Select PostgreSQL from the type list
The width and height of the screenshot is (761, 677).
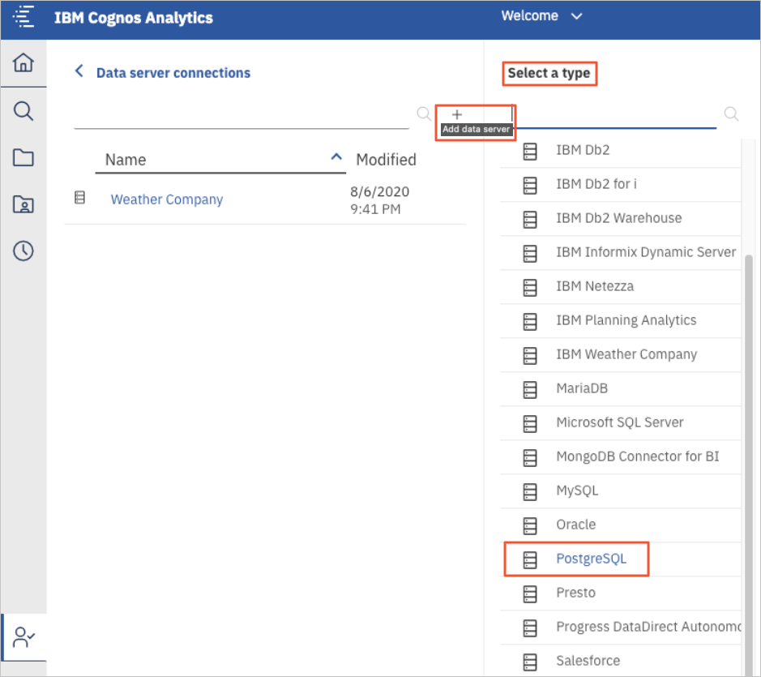coord(591,559)
